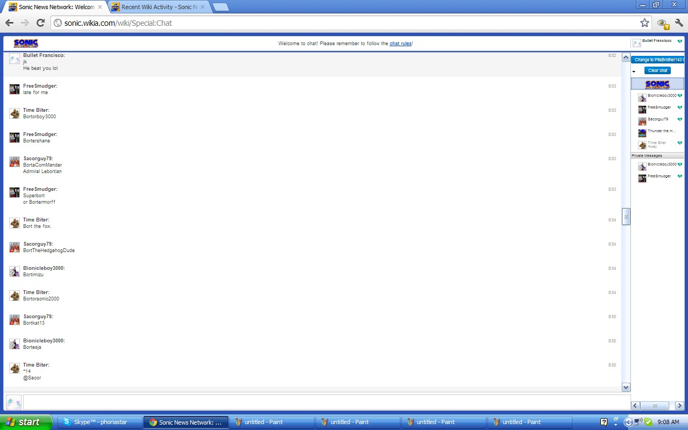The height and width of the screenshot is (430, 688).
Task: Open the chat rules link
Action: pos(400,44)
